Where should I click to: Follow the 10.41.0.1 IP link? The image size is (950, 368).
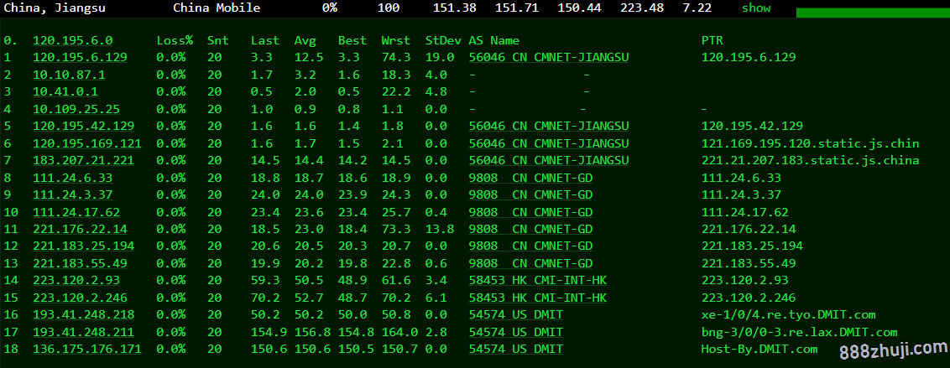click(x=65, y=92)
